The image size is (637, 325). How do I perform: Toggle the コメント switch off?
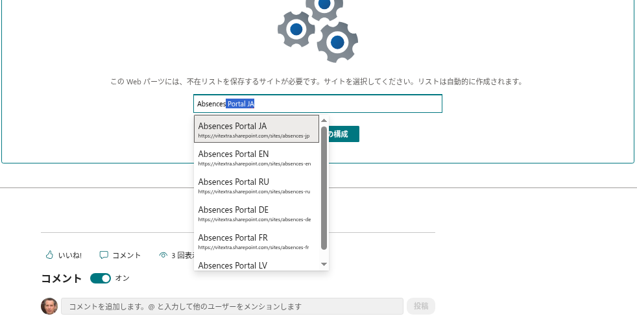point(101,278)
